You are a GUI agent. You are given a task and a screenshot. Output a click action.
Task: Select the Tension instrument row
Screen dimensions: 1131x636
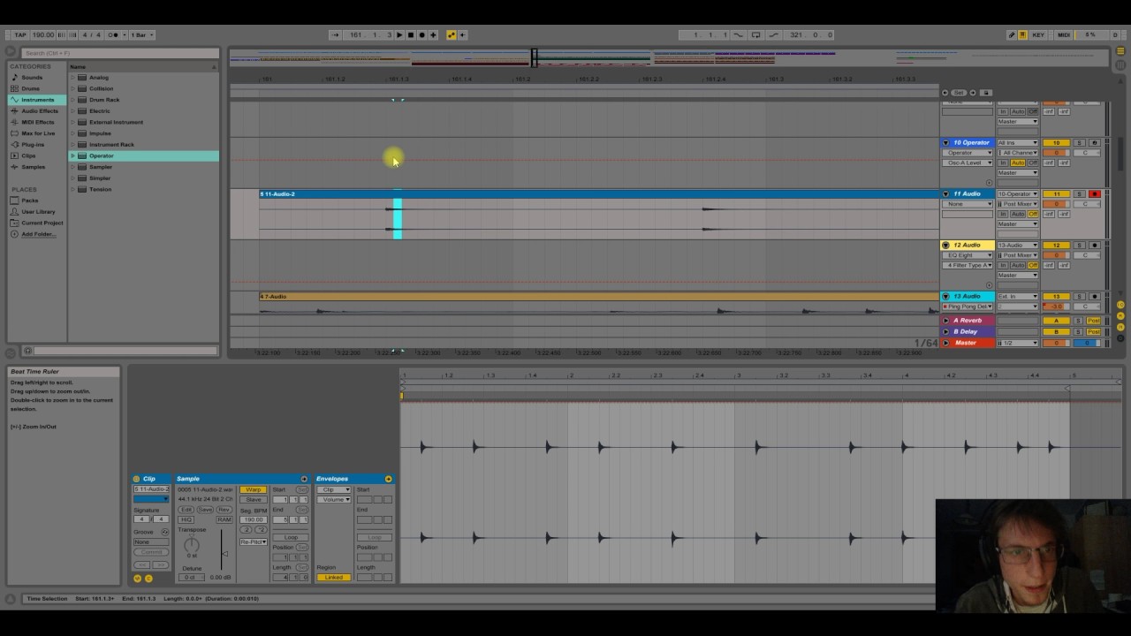point(144,189)
